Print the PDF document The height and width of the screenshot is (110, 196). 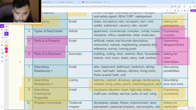point(185,11)
